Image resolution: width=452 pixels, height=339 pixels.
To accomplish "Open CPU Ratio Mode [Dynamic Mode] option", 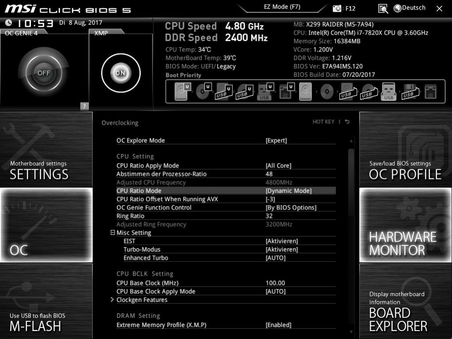I will click(x=289, y=190).
